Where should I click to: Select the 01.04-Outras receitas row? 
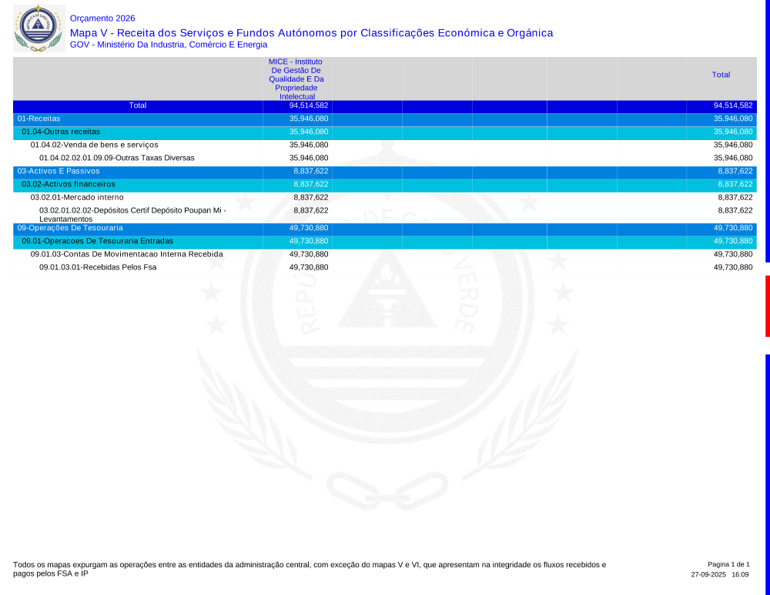click(61, 132)
